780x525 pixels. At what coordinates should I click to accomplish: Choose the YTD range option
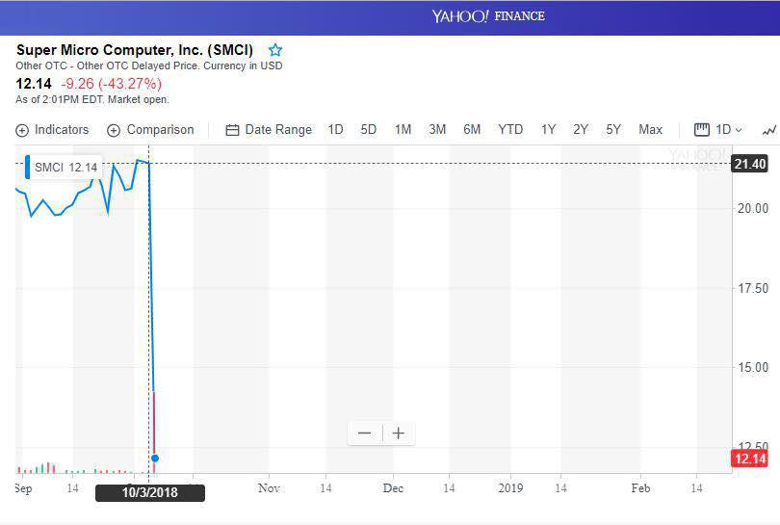coord(510,130)
